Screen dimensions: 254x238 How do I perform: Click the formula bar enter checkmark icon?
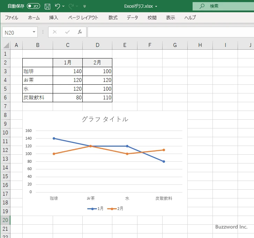tap(67, 32)
